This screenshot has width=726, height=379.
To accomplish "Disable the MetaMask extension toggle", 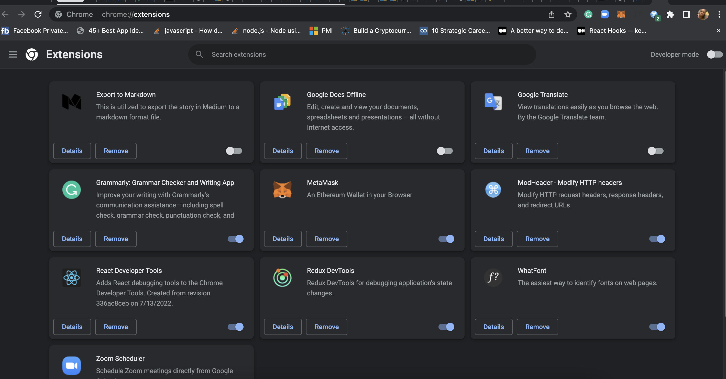I will click(446, 239).
